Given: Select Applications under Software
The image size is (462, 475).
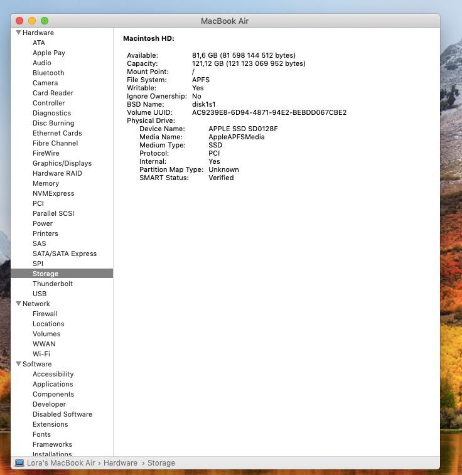Looking at the screenshot, I should pyautogui.click(x=53, y=384).
